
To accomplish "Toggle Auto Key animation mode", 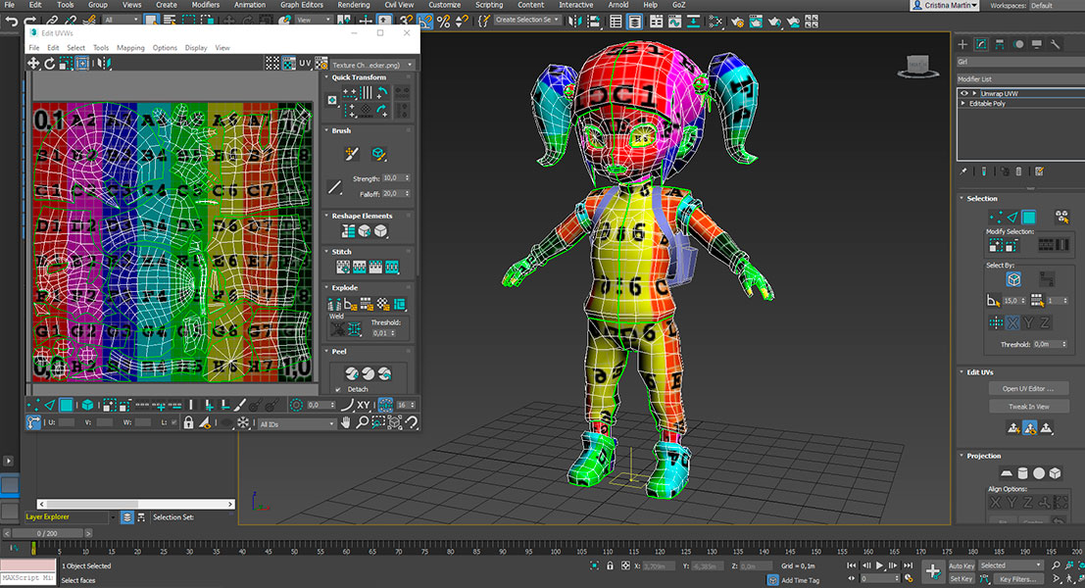I will 962,565.
